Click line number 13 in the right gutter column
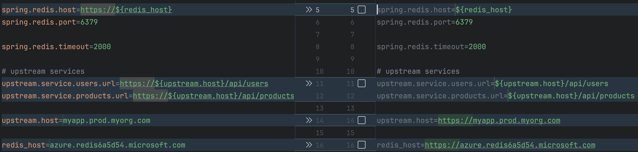 pyautogui.click(x=350, y=108)
